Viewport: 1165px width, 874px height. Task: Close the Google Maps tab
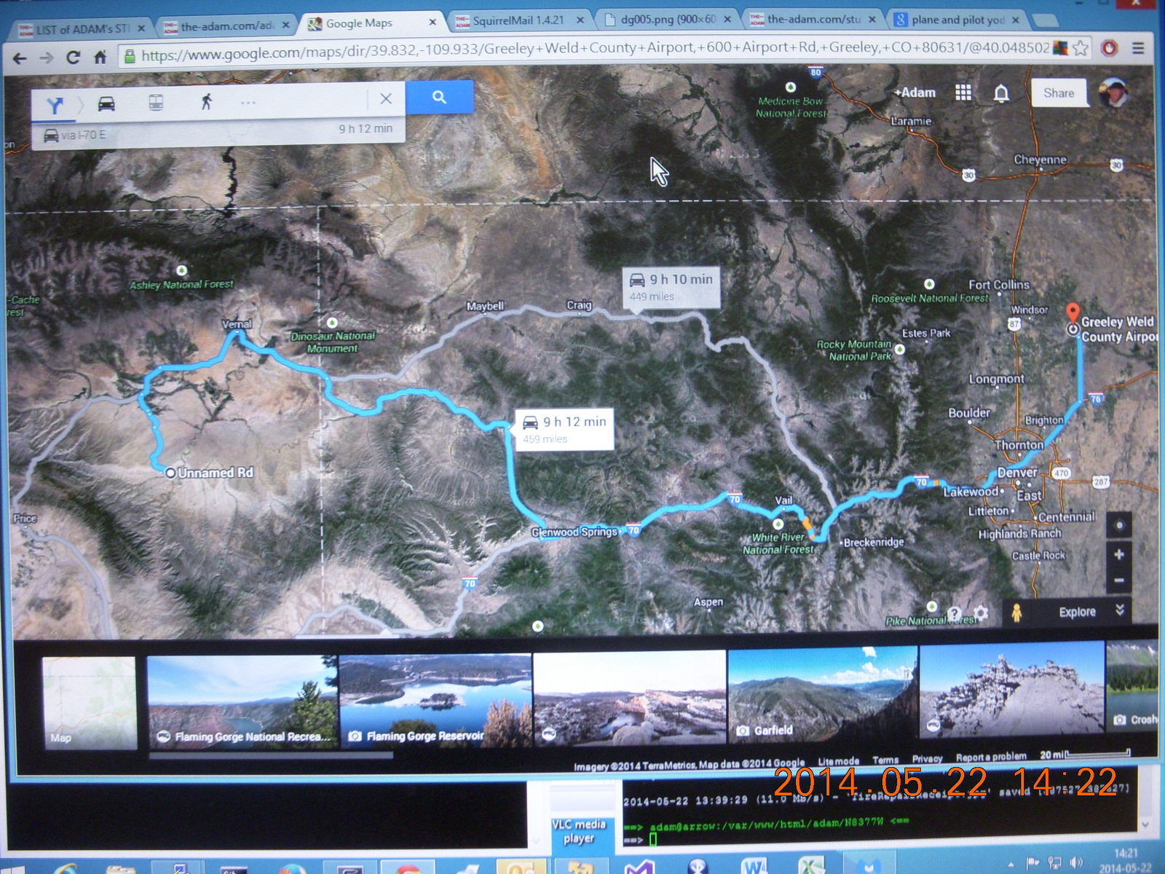[433, 22]
